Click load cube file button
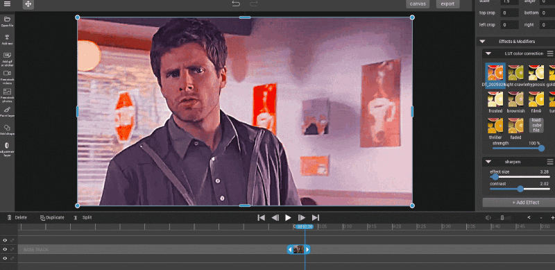The image size is (555, 270). pyautogui.click(x=536, y=125)
